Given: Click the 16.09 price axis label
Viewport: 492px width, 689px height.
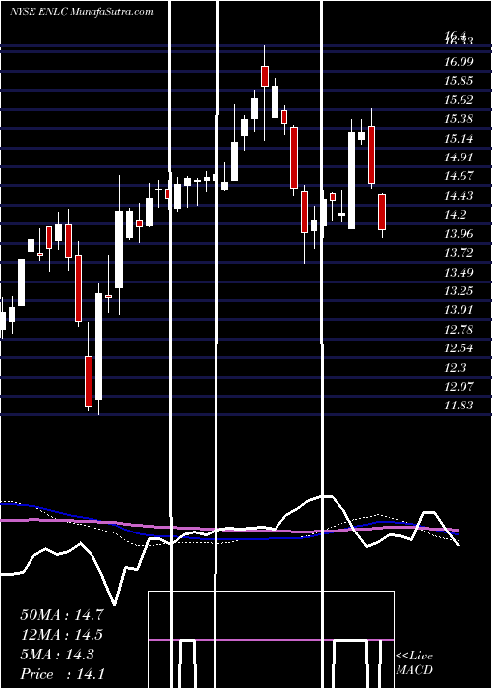Looking at the screenshot, I should point(459,61).
